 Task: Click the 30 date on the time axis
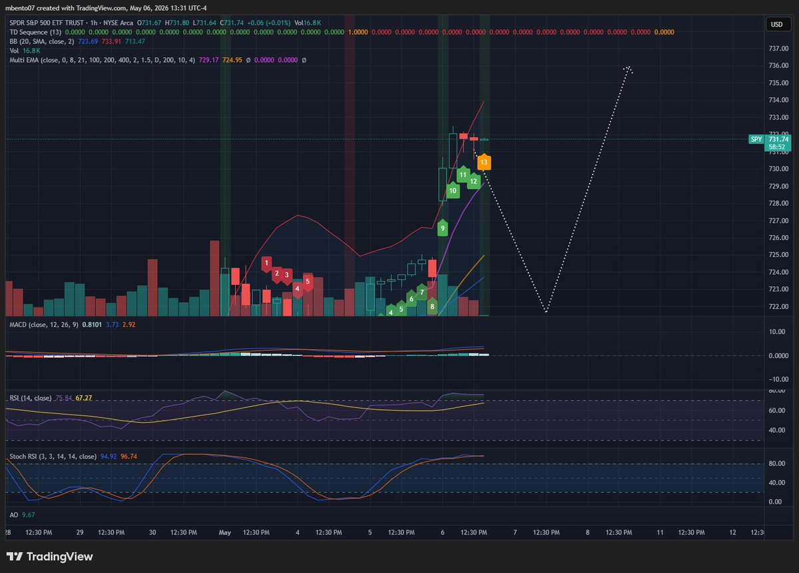coord(152,532)
